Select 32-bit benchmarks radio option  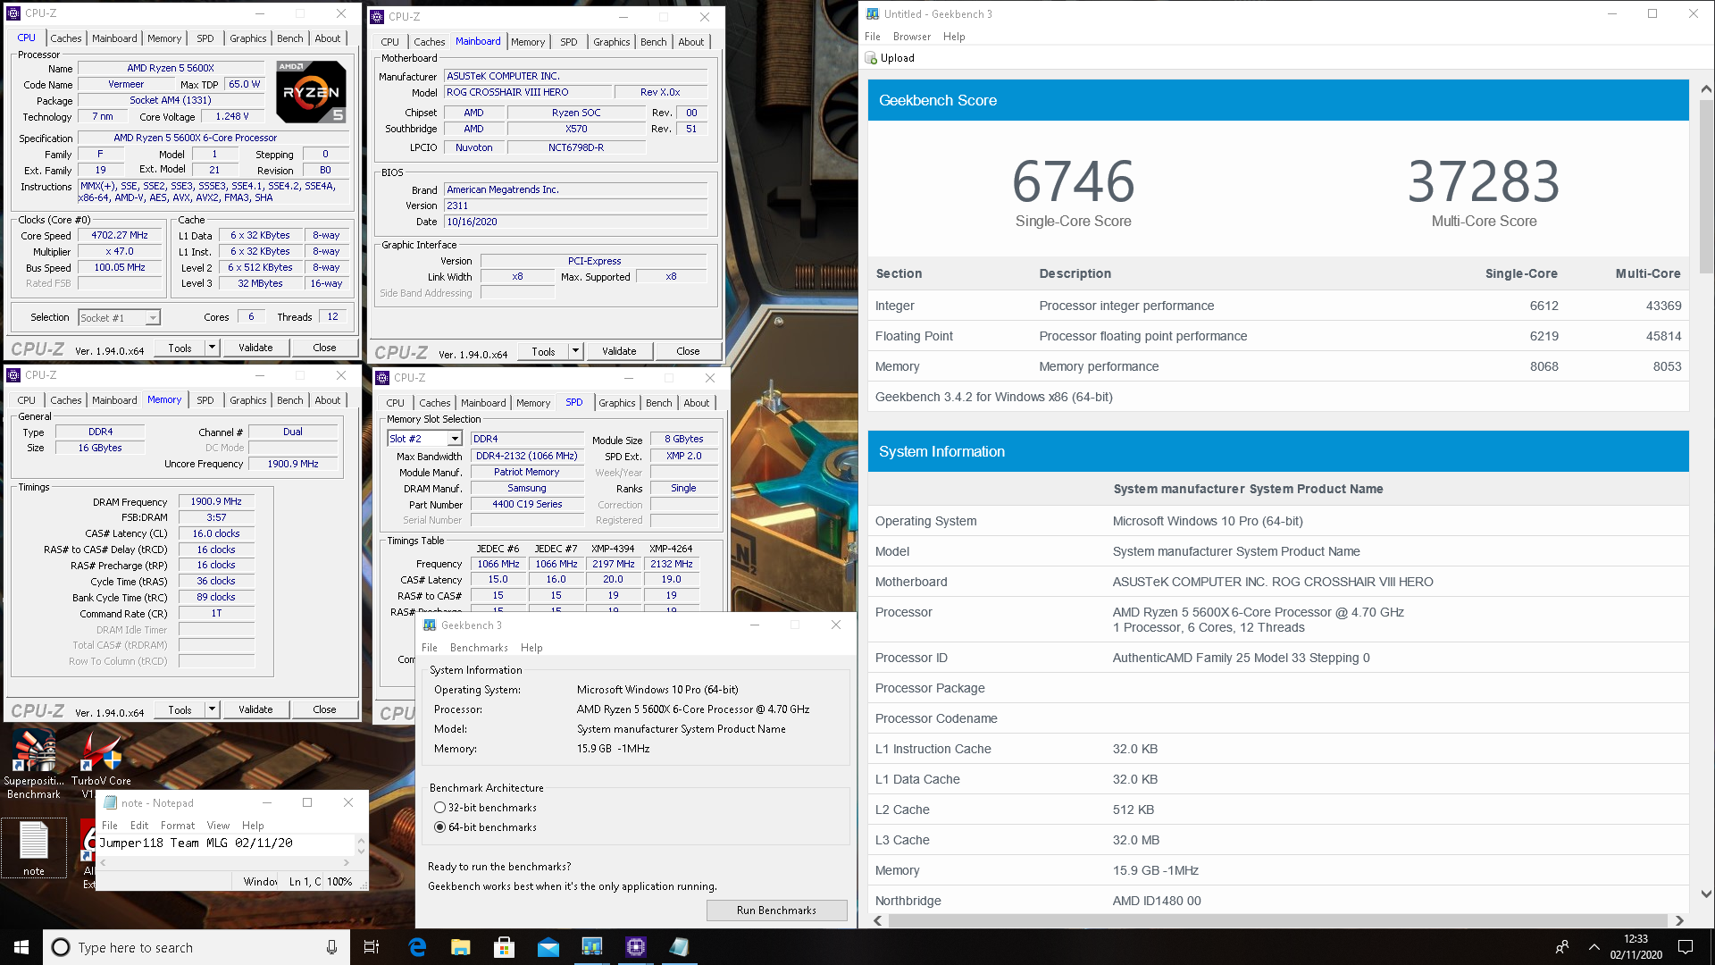point(439,808)
